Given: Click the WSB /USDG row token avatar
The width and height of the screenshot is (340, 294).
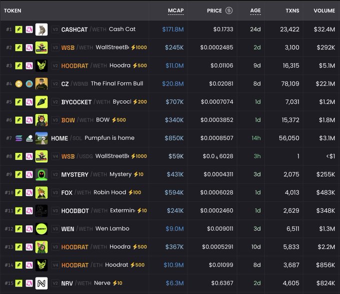Looking at the screenshot, I should point(41,156).
